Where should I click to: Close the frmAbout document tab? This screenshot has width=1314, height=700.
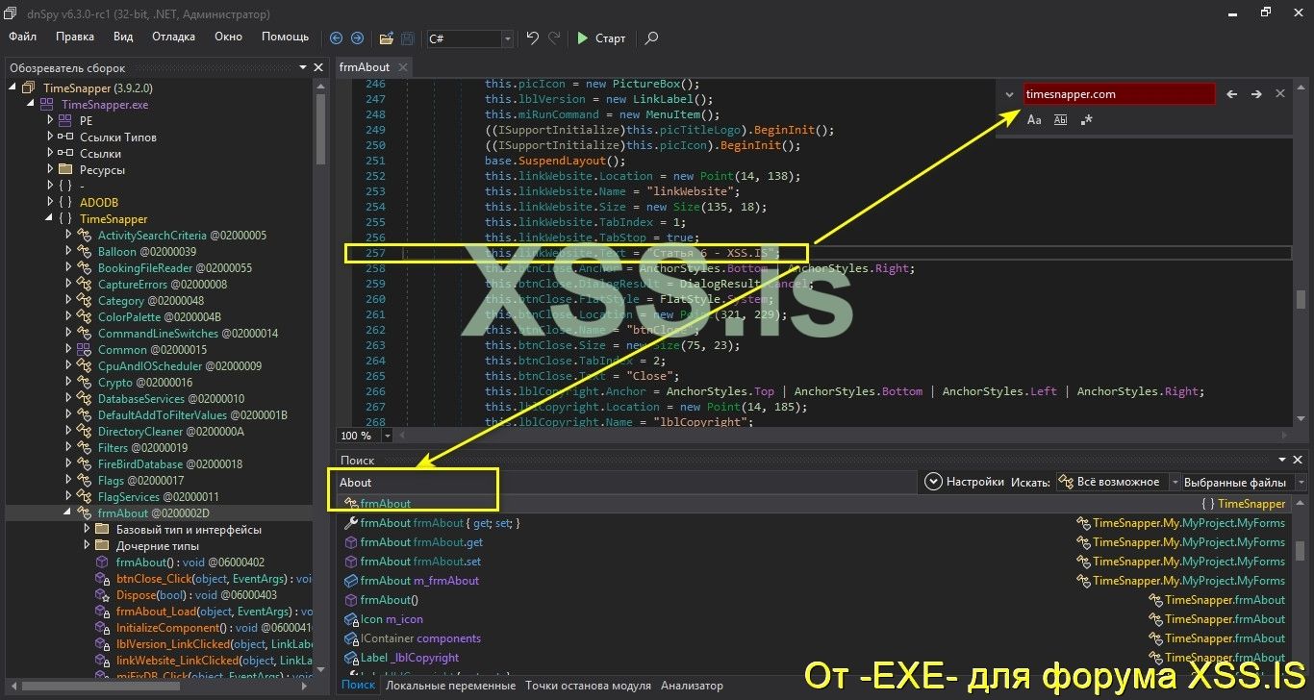coord(403,67)
